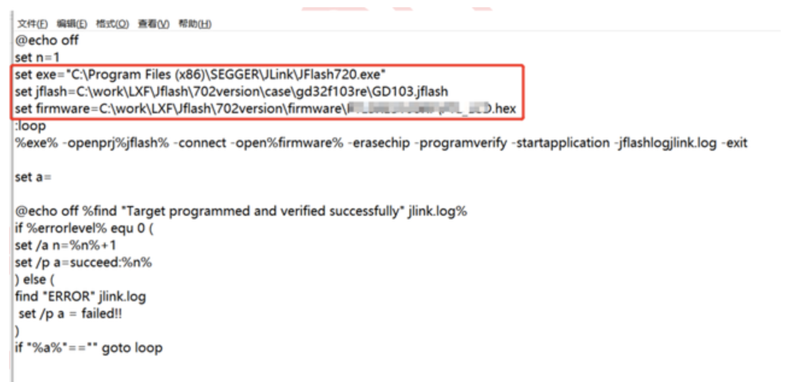
Task: Open the 帮助(H) menu
Action: (195, 24)
